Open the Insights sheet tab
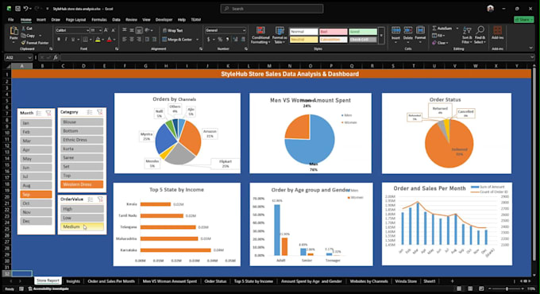This screenshot has height=294, width=540. [x=73, y=281]
